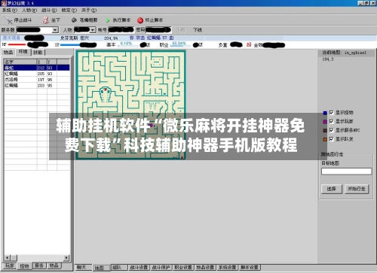Run script with the green play icon
Screen dimensions: 377x273
point(108,20)
